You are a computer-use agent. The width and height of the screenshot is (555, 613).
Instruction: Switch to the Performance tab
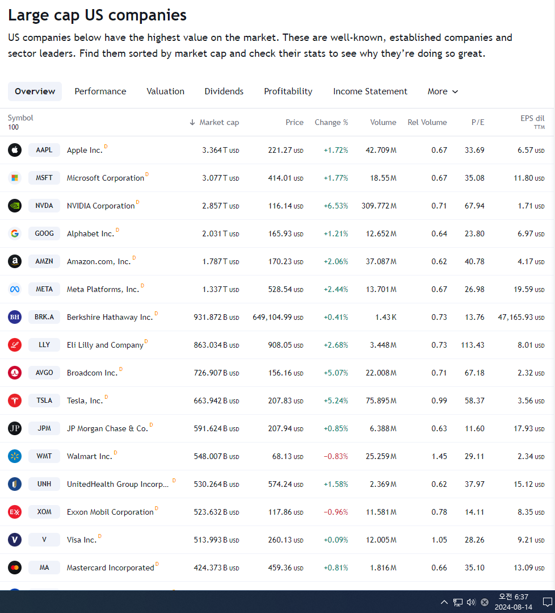click(x=100, y=91)
